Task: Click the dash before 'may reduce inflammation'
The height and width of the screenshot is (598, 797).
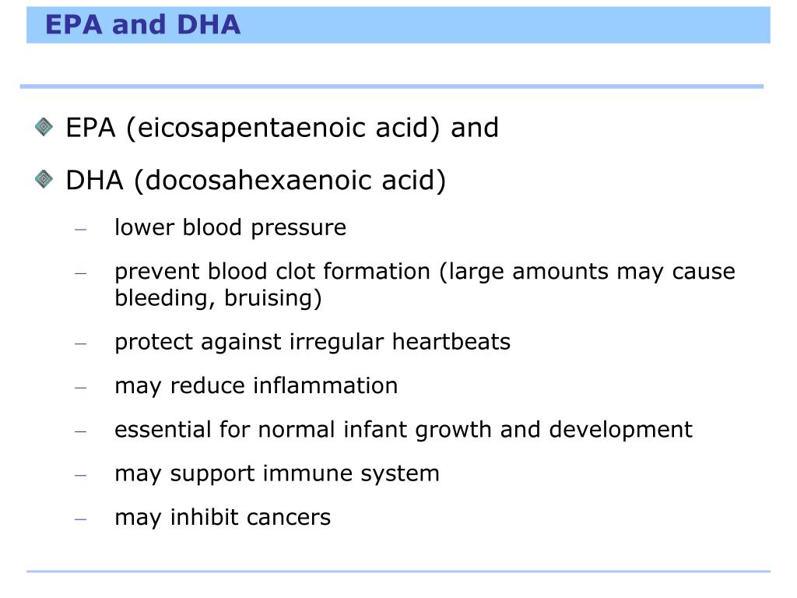Action: pos(80,388)
